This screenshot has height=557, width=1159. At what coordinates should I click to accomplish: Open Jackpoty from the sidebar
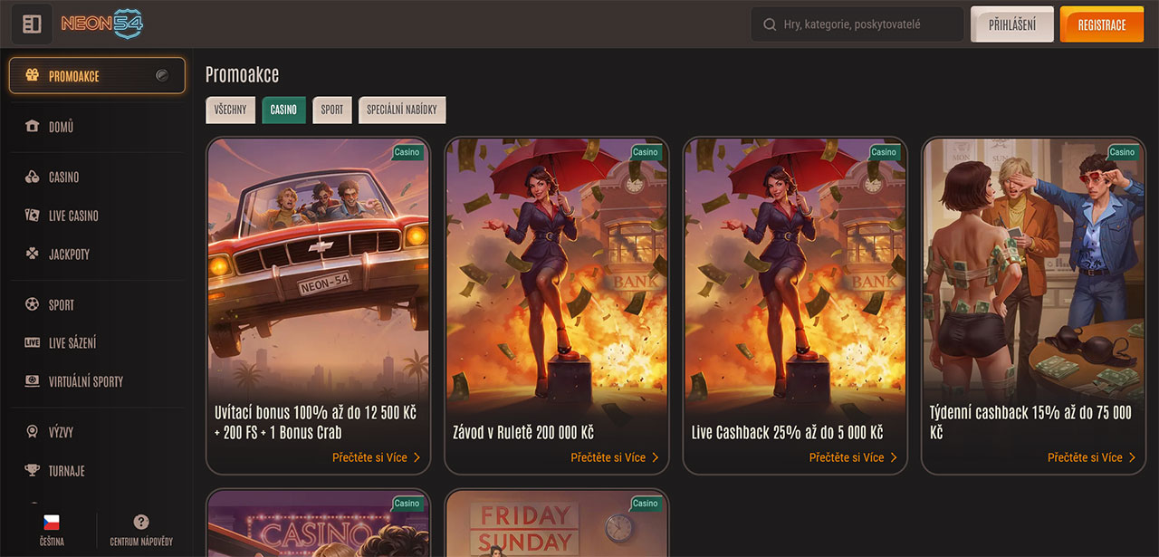click(x=97, y=254)
